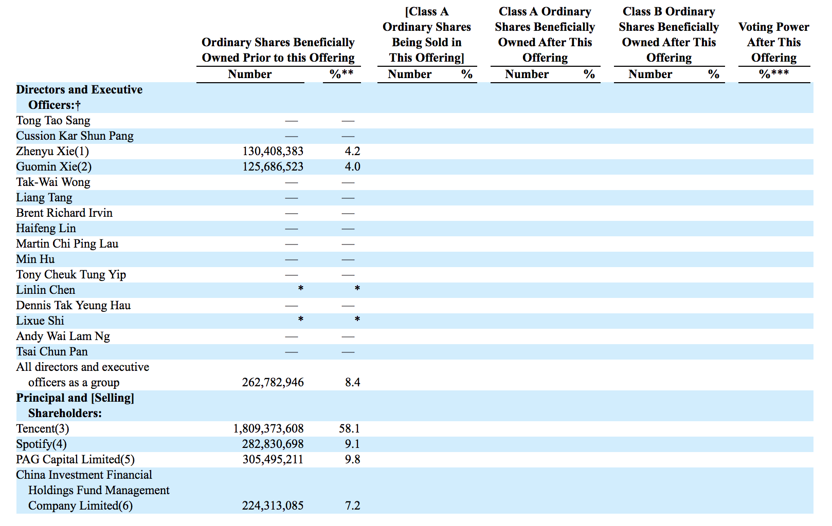Select the name 'Brent Richard Irvin'
The width and height of the screenshot is (832, 526).
(x=64, y=213)
